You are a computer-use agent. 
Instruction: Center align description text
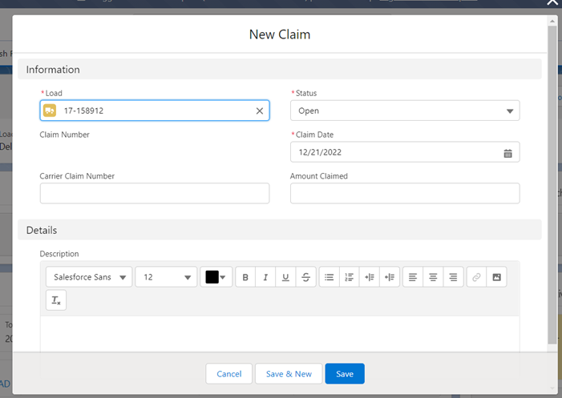click(433, 277)
